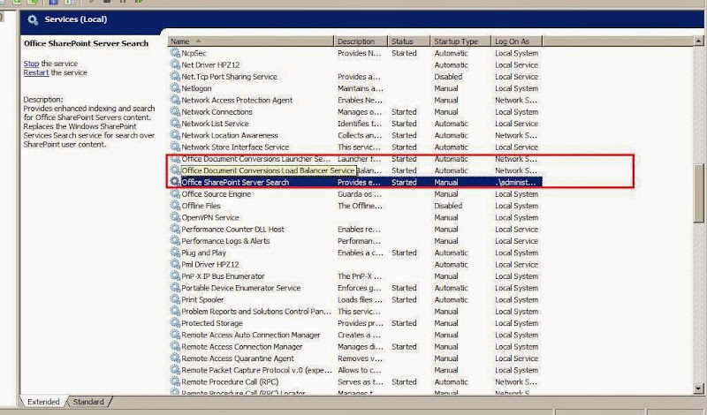Select Office Document Conversions Load Balancer Service
Screen dimensions: 707x415
268,170
